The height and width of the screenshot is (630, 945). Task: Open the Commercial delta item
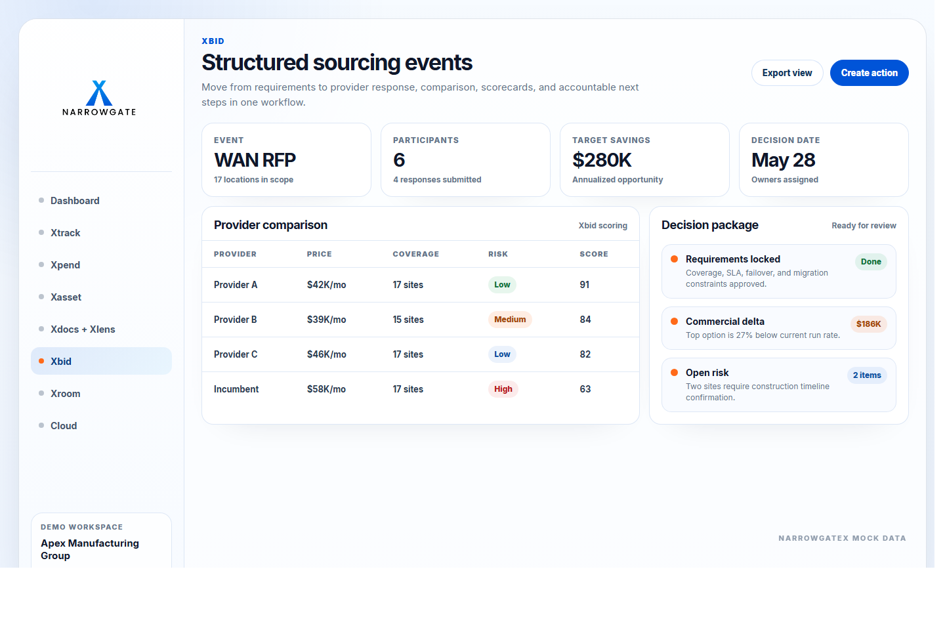(779, 328)
